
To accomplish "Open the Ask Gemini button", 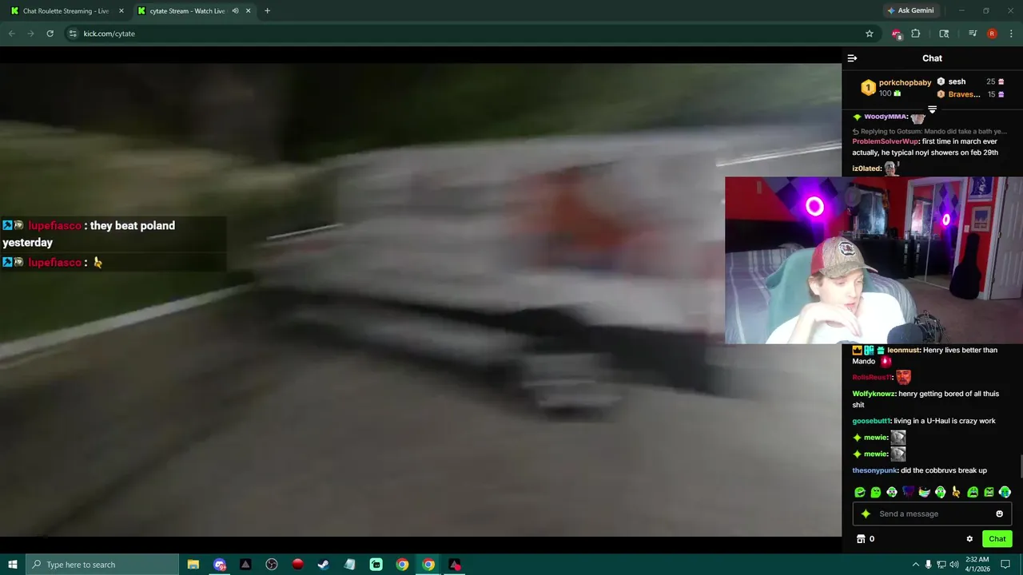I will (x=910, y=11).
